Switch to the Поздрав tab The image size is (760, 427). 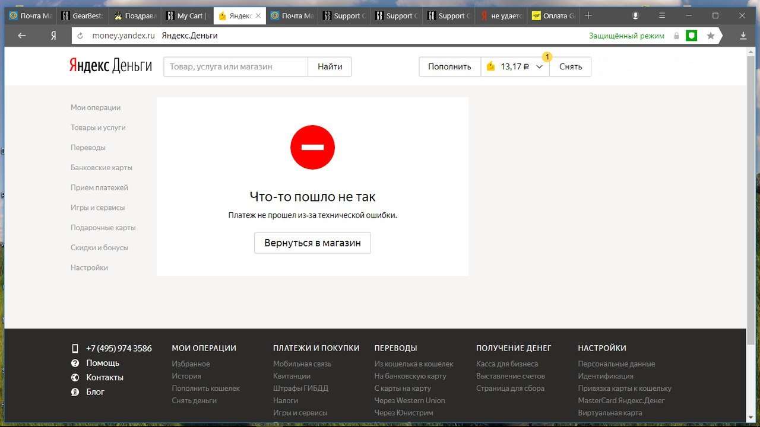(135, 16)
